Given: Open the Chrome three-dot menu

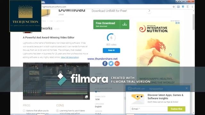Looking at the screenshot, I should click(x=192, y=7).
